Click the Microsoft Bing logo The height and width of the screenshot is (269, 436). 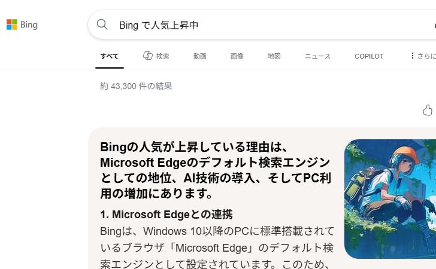click(x=12, y=25)
